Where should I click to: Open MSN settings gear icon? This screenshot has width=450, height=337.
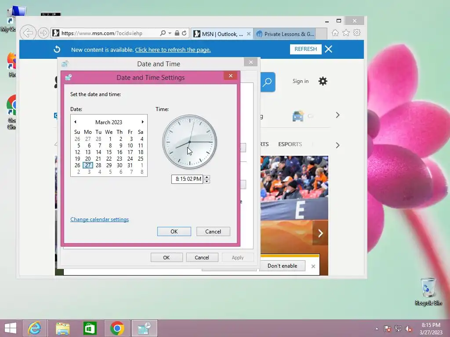click(x=323, y=81)
